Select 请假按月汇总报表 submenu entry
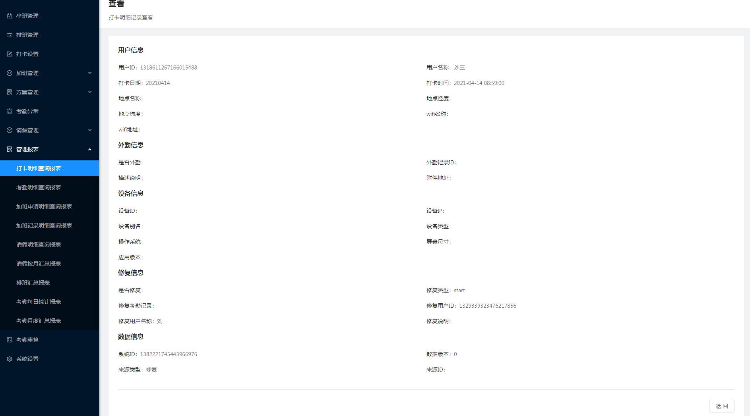 49,264
